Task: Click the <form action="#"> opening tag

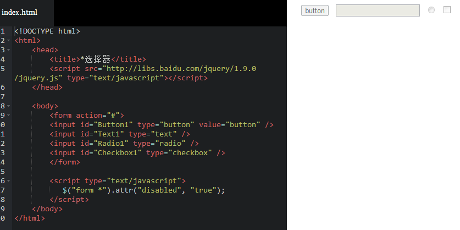Action: (x=87, y=116)
